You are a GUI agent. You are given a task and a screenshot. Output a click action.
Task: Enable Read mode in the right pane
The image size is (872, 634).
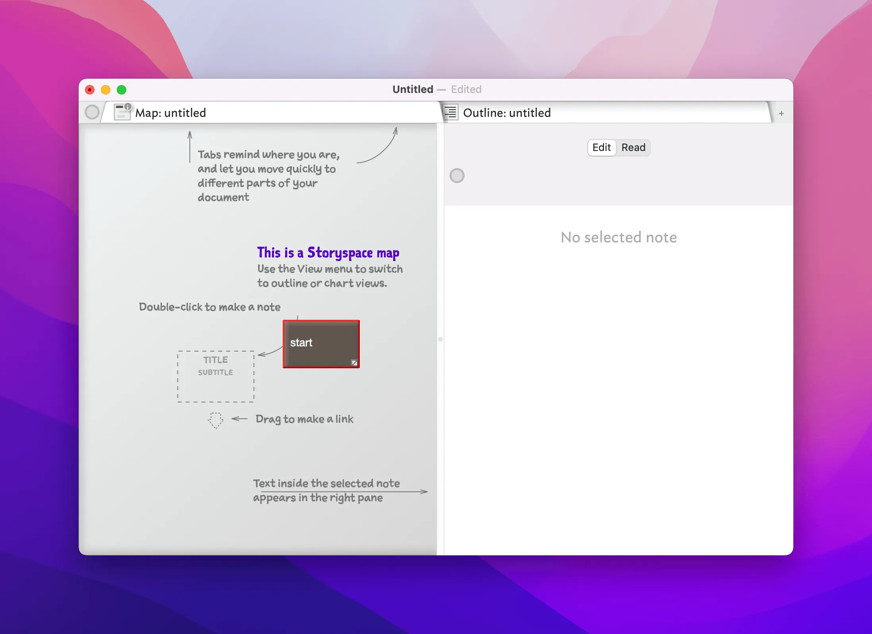[633, 147]
